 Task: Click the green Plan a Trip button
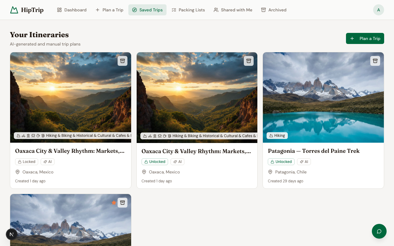(x=365, y=38)
